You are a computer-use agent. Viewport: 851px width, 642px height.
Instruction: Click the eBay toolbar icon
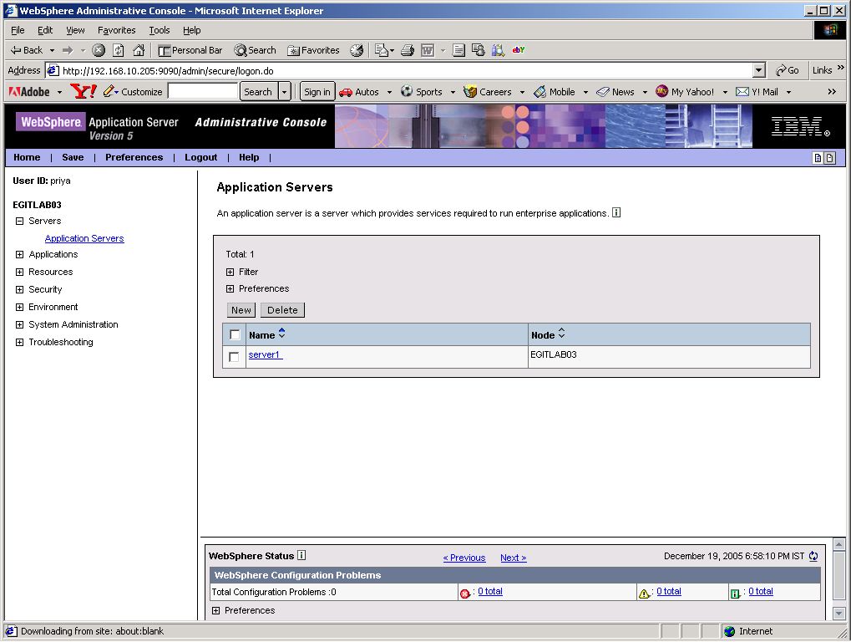point(519,50)
